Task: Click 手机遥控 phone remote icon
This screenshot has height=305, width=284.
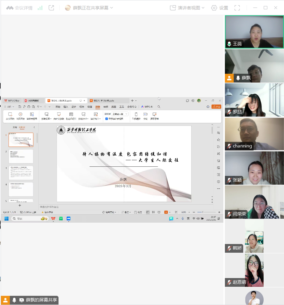Action: pyautogui.click(x=136, y=114)
